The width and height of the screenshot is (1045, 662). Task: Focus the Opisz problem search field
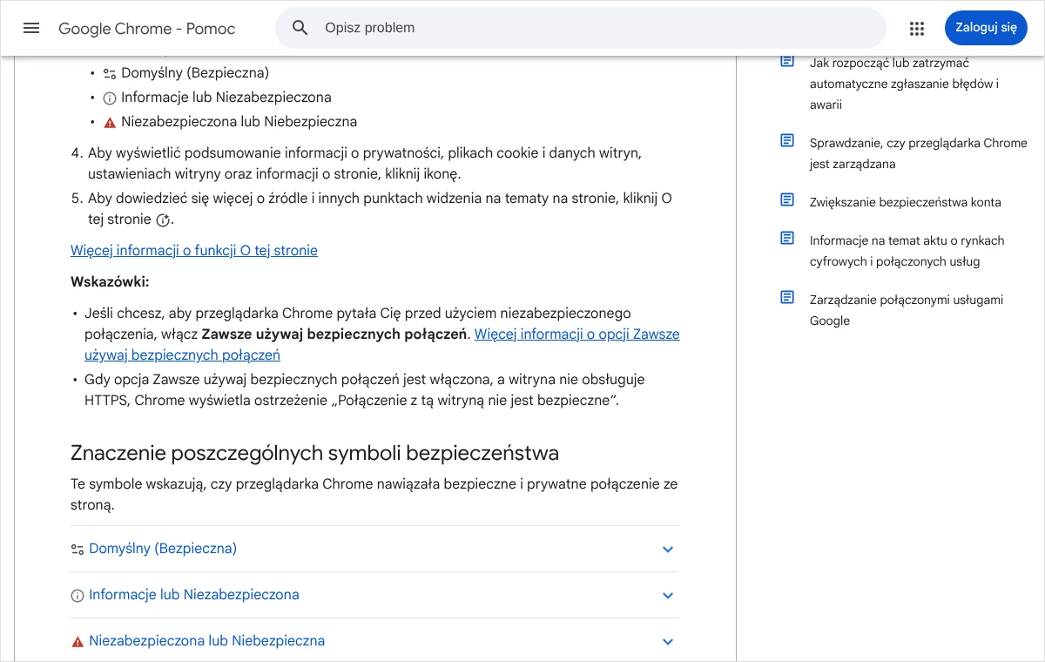[x=581, y=28]
